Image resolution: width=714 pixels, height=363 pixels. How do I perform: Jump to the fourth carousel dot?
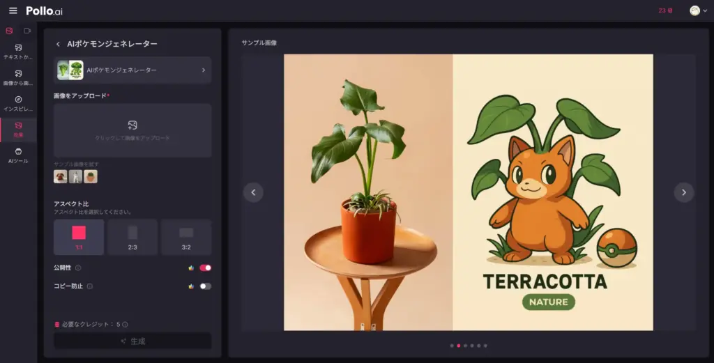[x=472, y=346]
